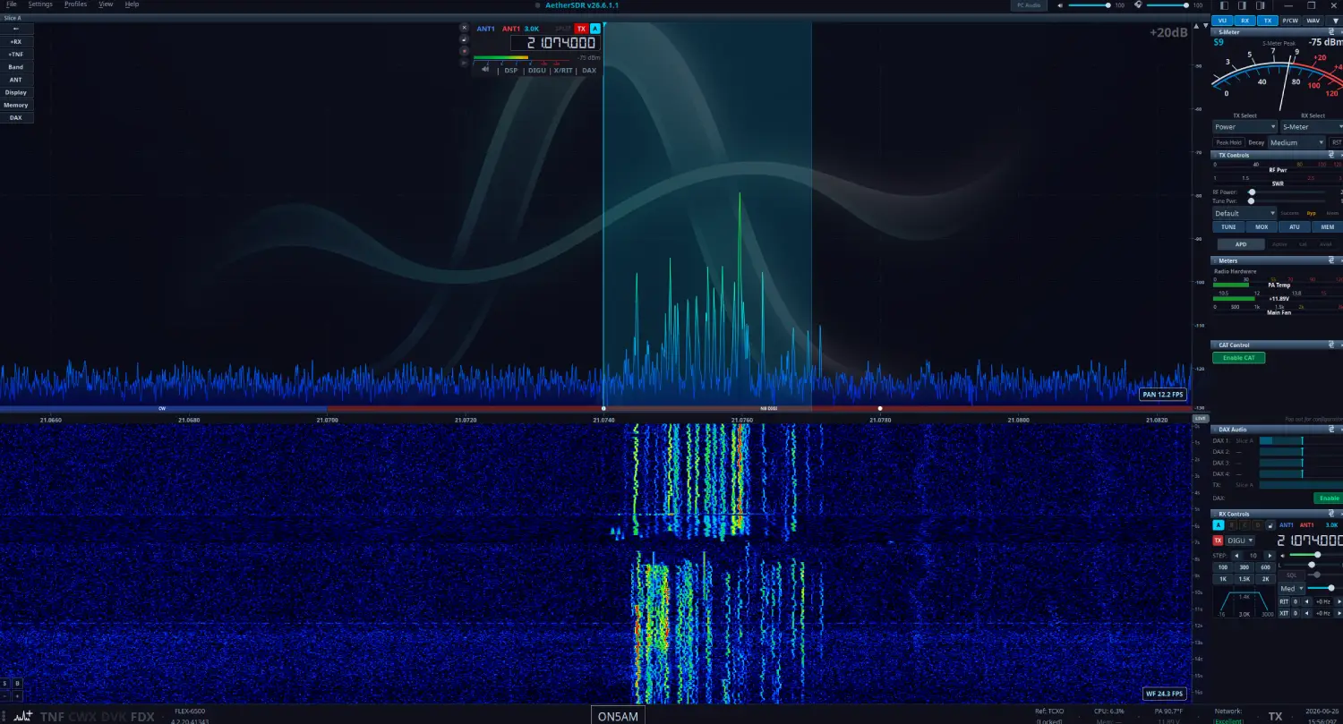
Task: Toggle the XIT button
Action: [x=1284, y=613]
